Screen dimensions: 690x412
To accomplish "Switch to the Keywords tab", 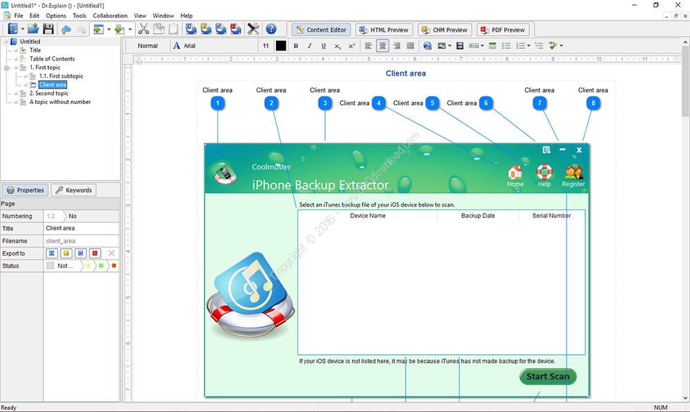I will click(74, 190).
